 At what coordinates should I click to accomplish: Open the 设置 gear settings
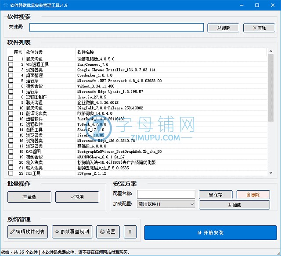tap(108, 232)
